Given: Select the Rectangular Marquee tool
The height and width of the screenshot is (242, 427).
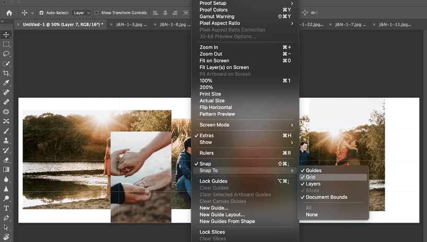Looking at the screenshot, I should pos(6,44).
